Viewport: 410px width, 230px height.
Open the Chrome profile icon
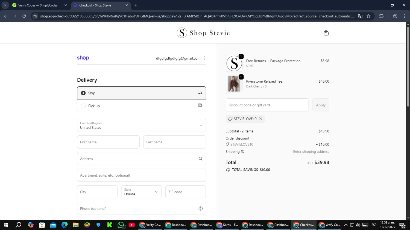[x=395, y=16]
